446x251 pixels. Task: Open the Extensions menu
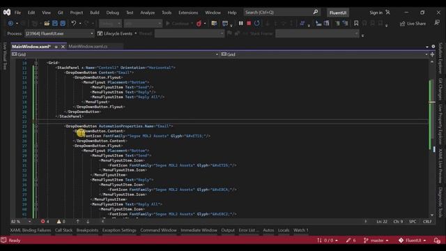pos(188,13)
